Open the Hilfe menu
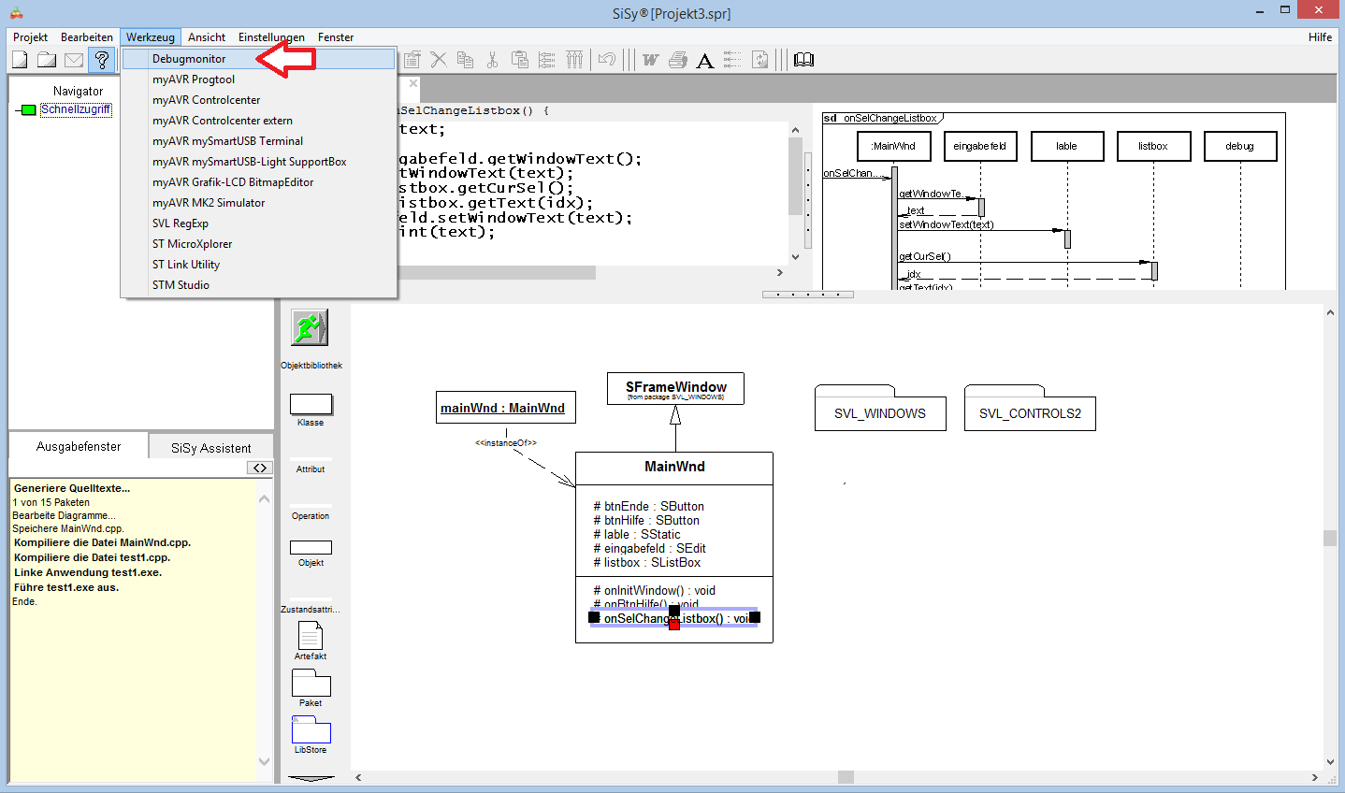This screenshot has width=1345, height=793. [1320, 37]
